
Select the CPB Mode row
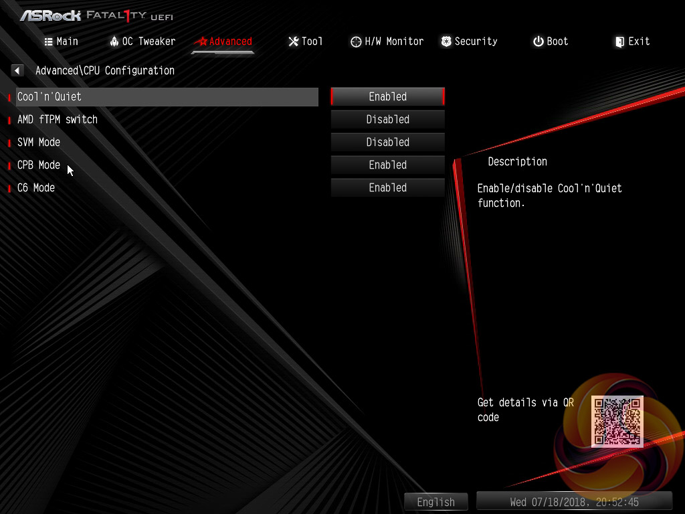coord(167,165)
